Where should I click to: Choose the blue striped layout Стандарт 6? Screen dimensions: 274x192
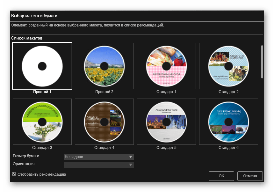[x=228, y=122]
